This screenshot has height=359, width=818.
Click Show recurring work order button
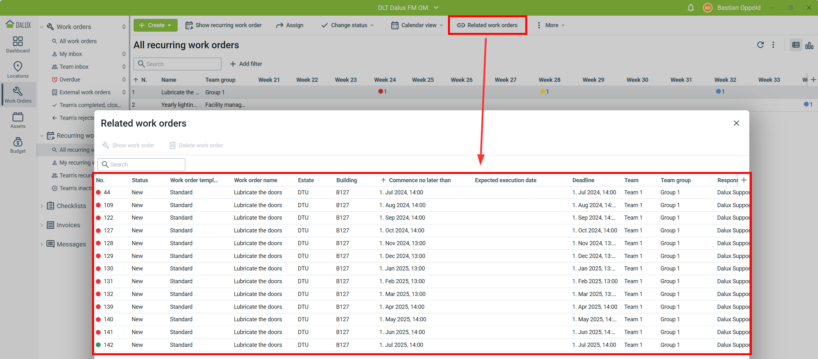tap(224, 25)
